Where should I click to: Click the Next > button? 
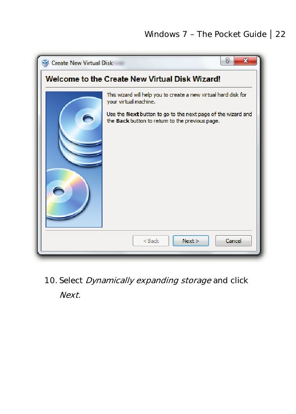(191, 241)
